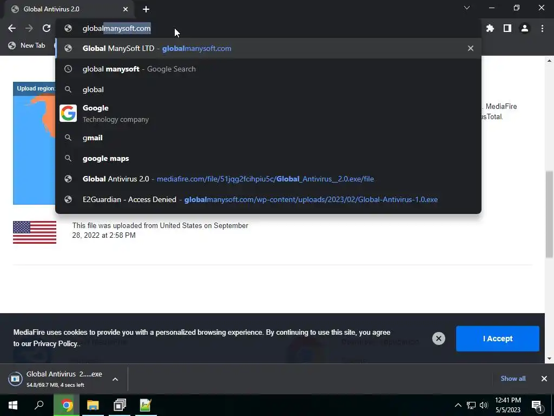Click the network tray icon
Screen dimensions: 554x416
471,405
